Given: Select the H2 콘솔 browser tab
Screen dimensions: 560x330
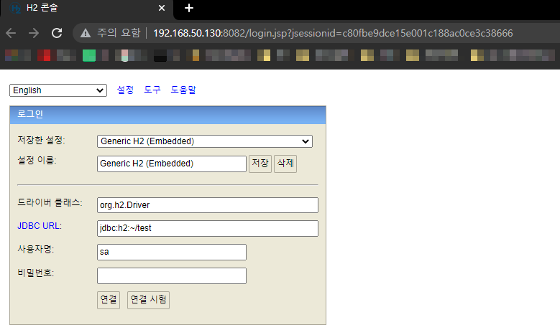Looking at the screenshot, I should (x=87, y=8).
